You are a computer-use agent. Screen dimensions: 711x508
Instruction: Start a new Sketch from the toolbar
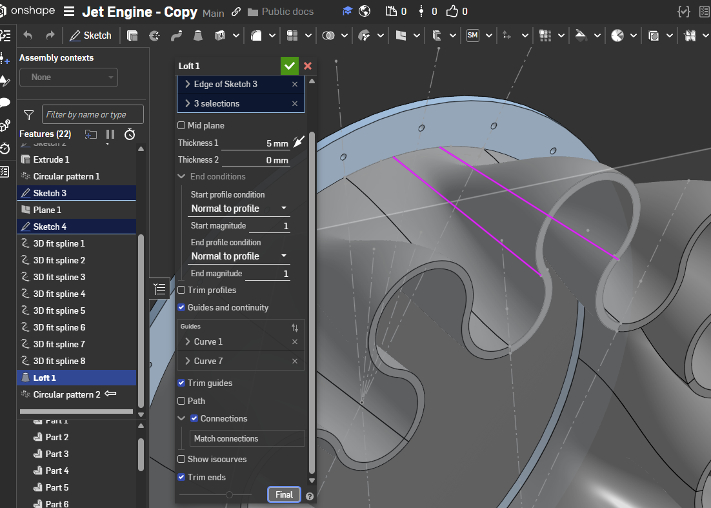(x=90, y=36)
